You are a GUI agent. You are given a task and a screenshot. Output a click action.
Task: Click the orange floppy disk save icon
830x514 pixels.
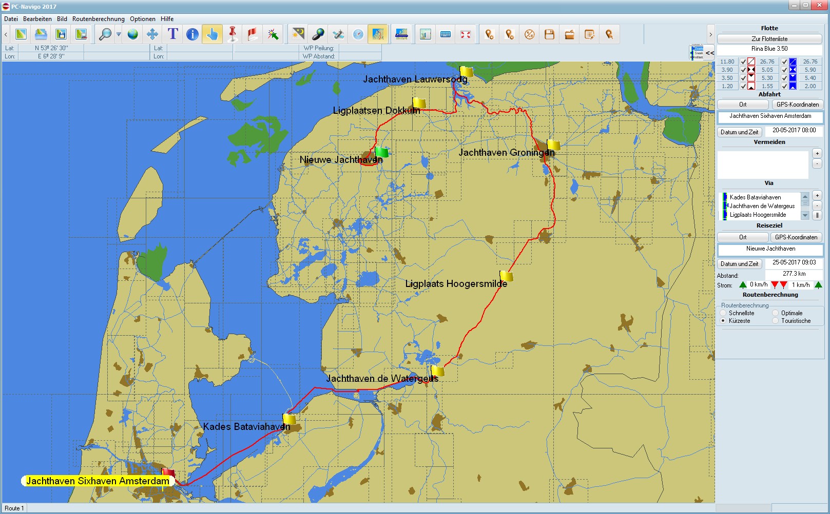(549, 34)
